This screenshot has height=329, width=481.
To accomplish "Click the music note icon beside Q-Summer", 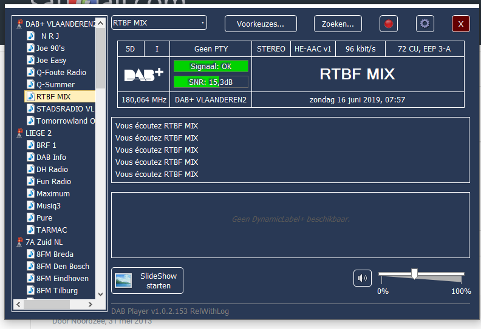I will click(31, 84).
